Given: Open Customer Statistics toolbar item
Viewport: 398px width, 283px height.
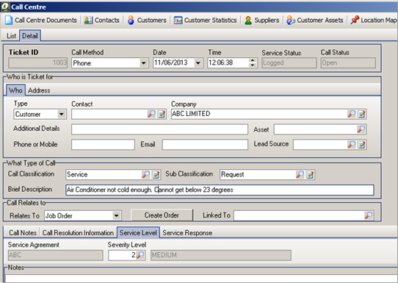Looking at the screenshot, I should point(205,20).
